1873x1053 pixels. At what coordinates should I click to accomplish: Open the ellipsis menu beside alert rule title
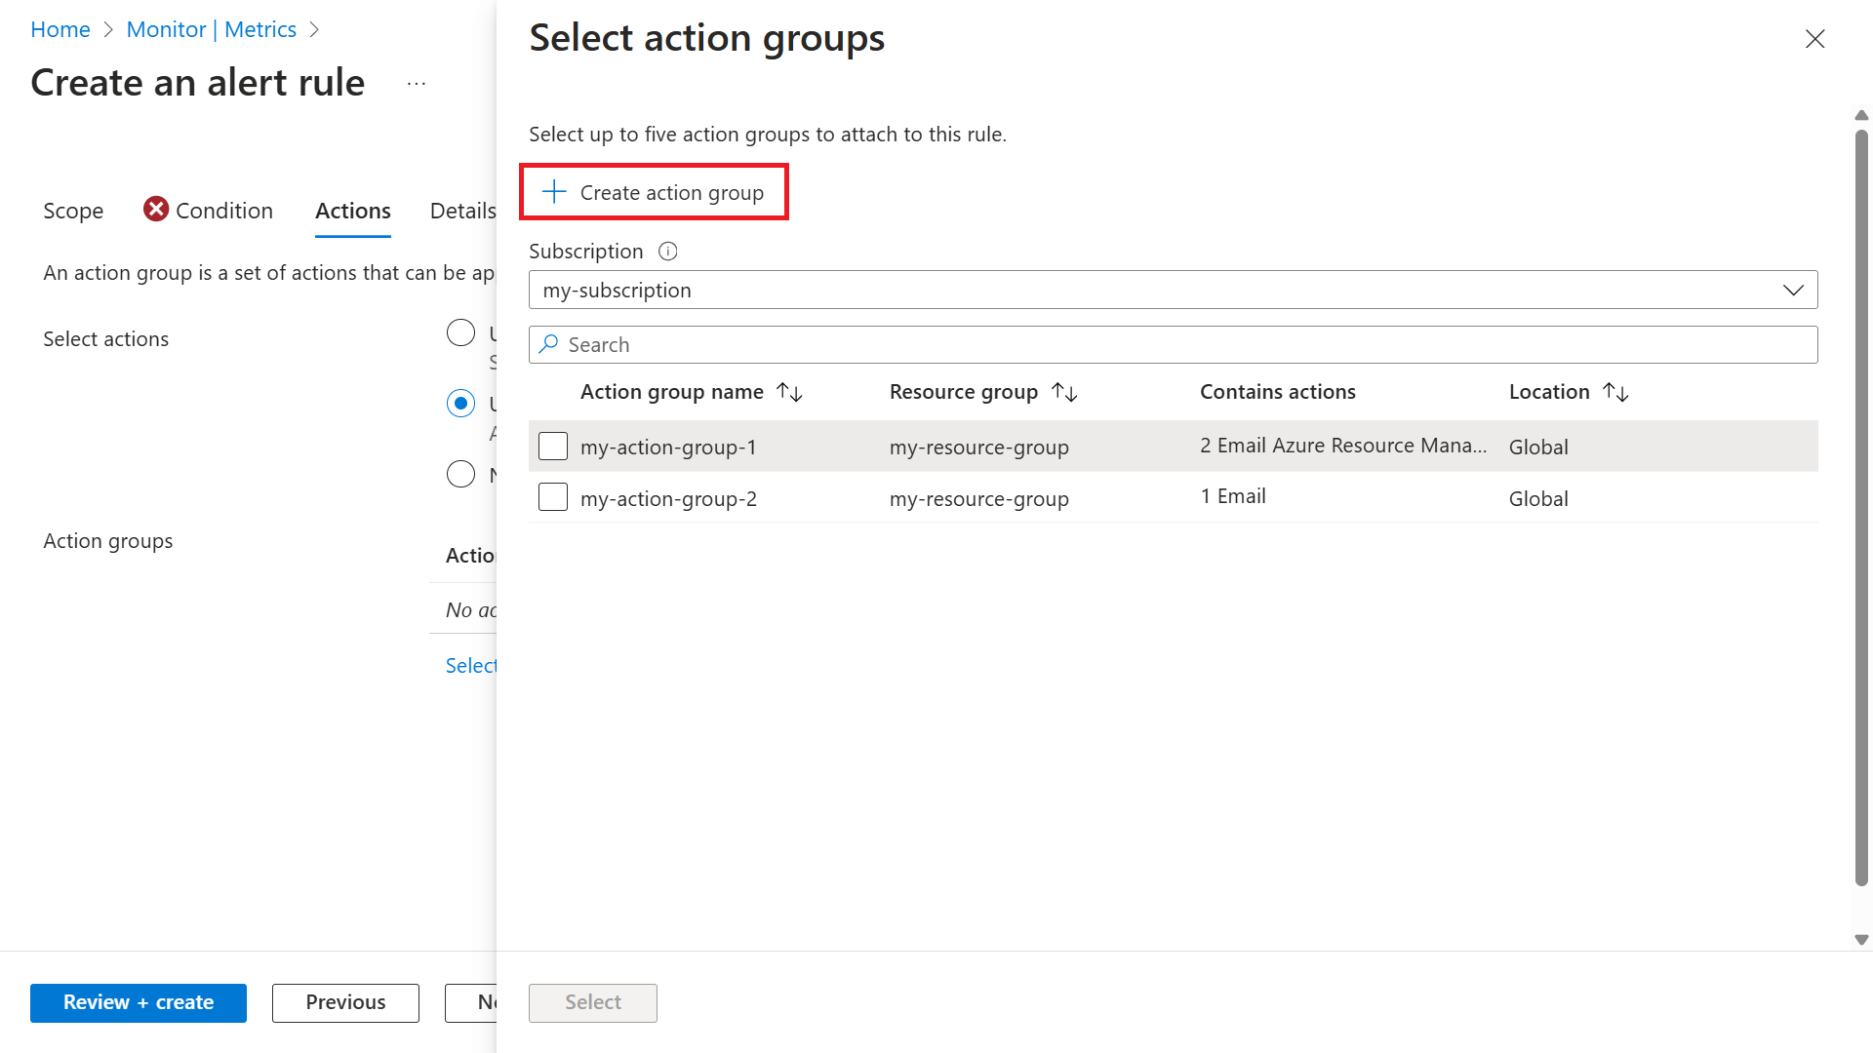tap(417, 84)
